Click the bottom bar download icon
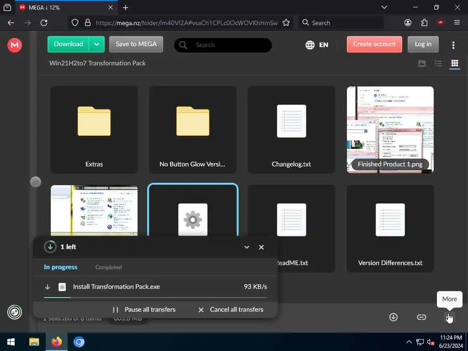The height and width of the screenshot is (351, 468). [394, 317]
